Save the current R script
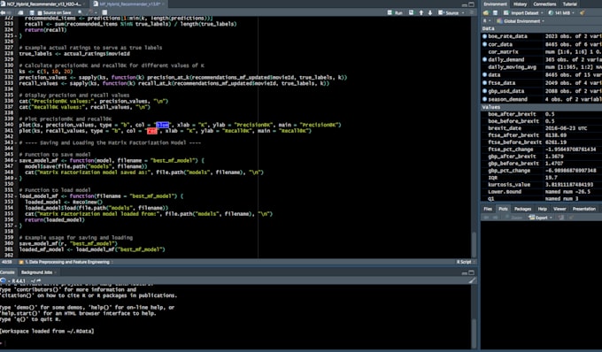 click(32, 12)
